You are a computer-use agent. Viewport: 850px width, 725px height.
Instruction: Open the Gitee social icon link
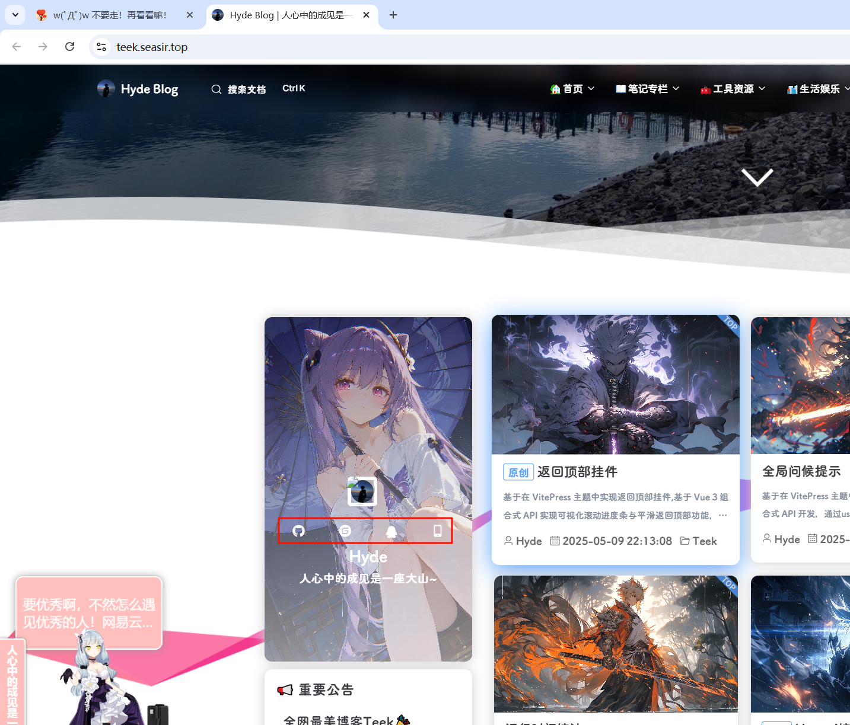click(345, 531)
